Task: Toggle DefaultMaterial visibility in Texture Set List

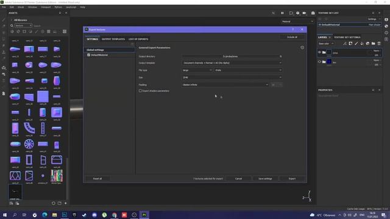Action: (x=320, y=24)
